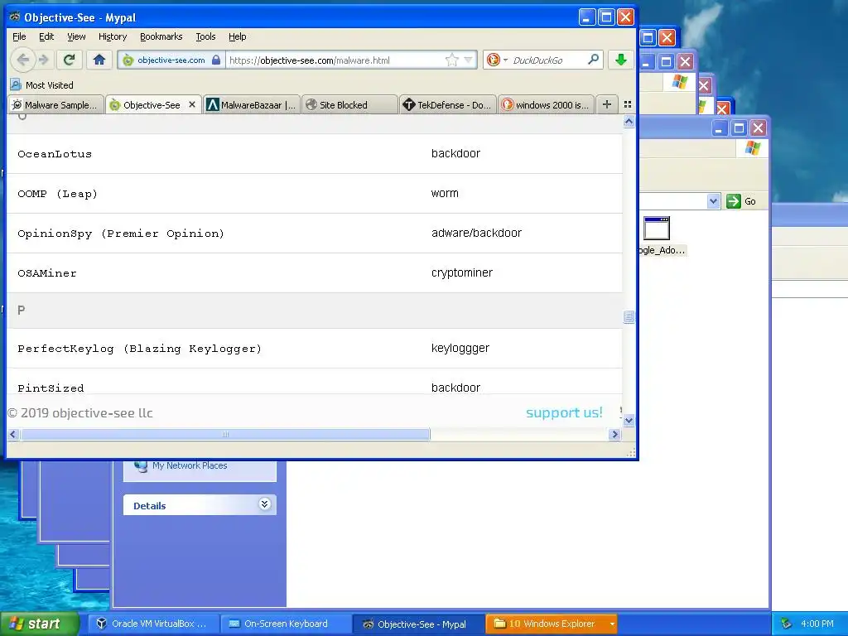
Task: Go forward with the Forward arrow
Action: coord(45,60)
